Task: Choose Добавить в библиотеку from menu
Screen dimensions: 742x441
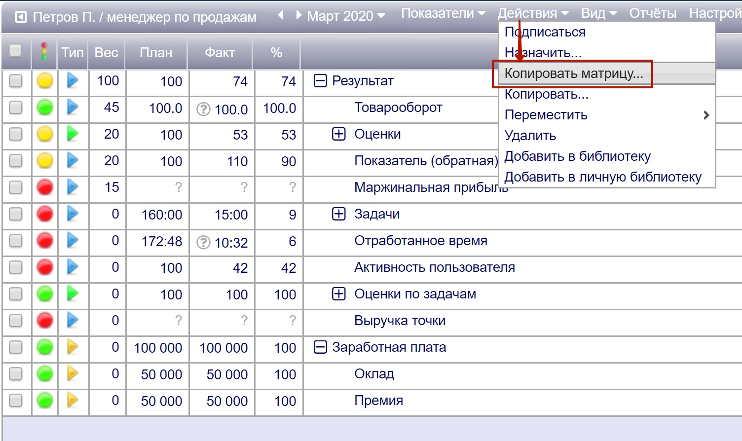Action: click(x=577, y=156)
